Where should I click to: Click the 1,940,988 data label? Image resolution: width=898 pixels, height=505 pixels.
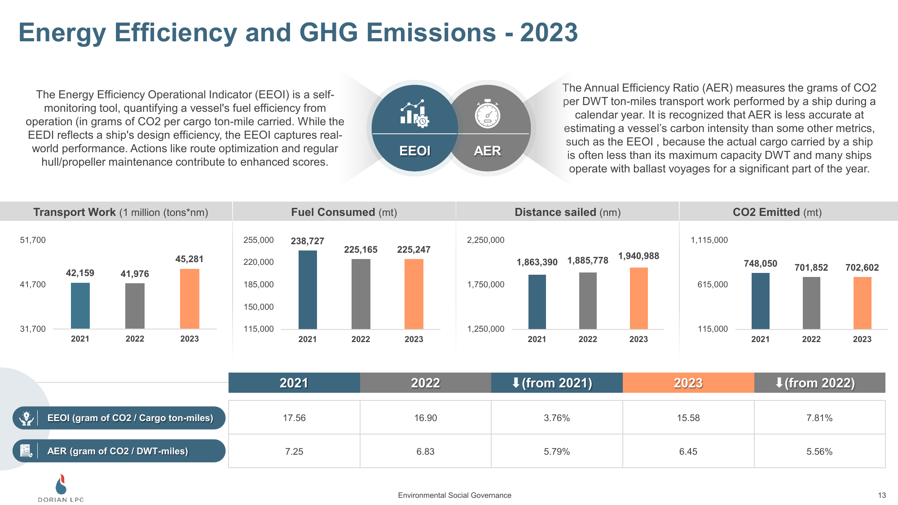[638, 256]
